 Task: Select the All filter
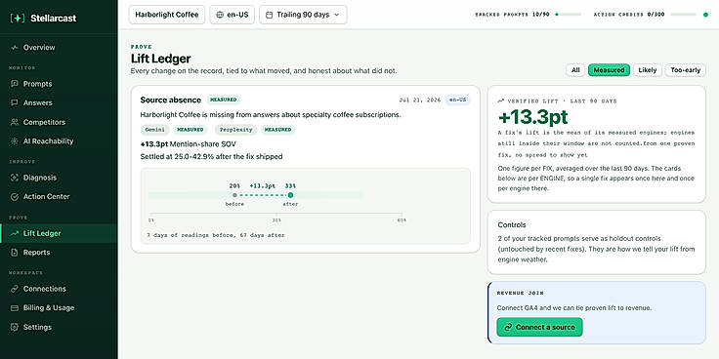(x=575, y=70)
